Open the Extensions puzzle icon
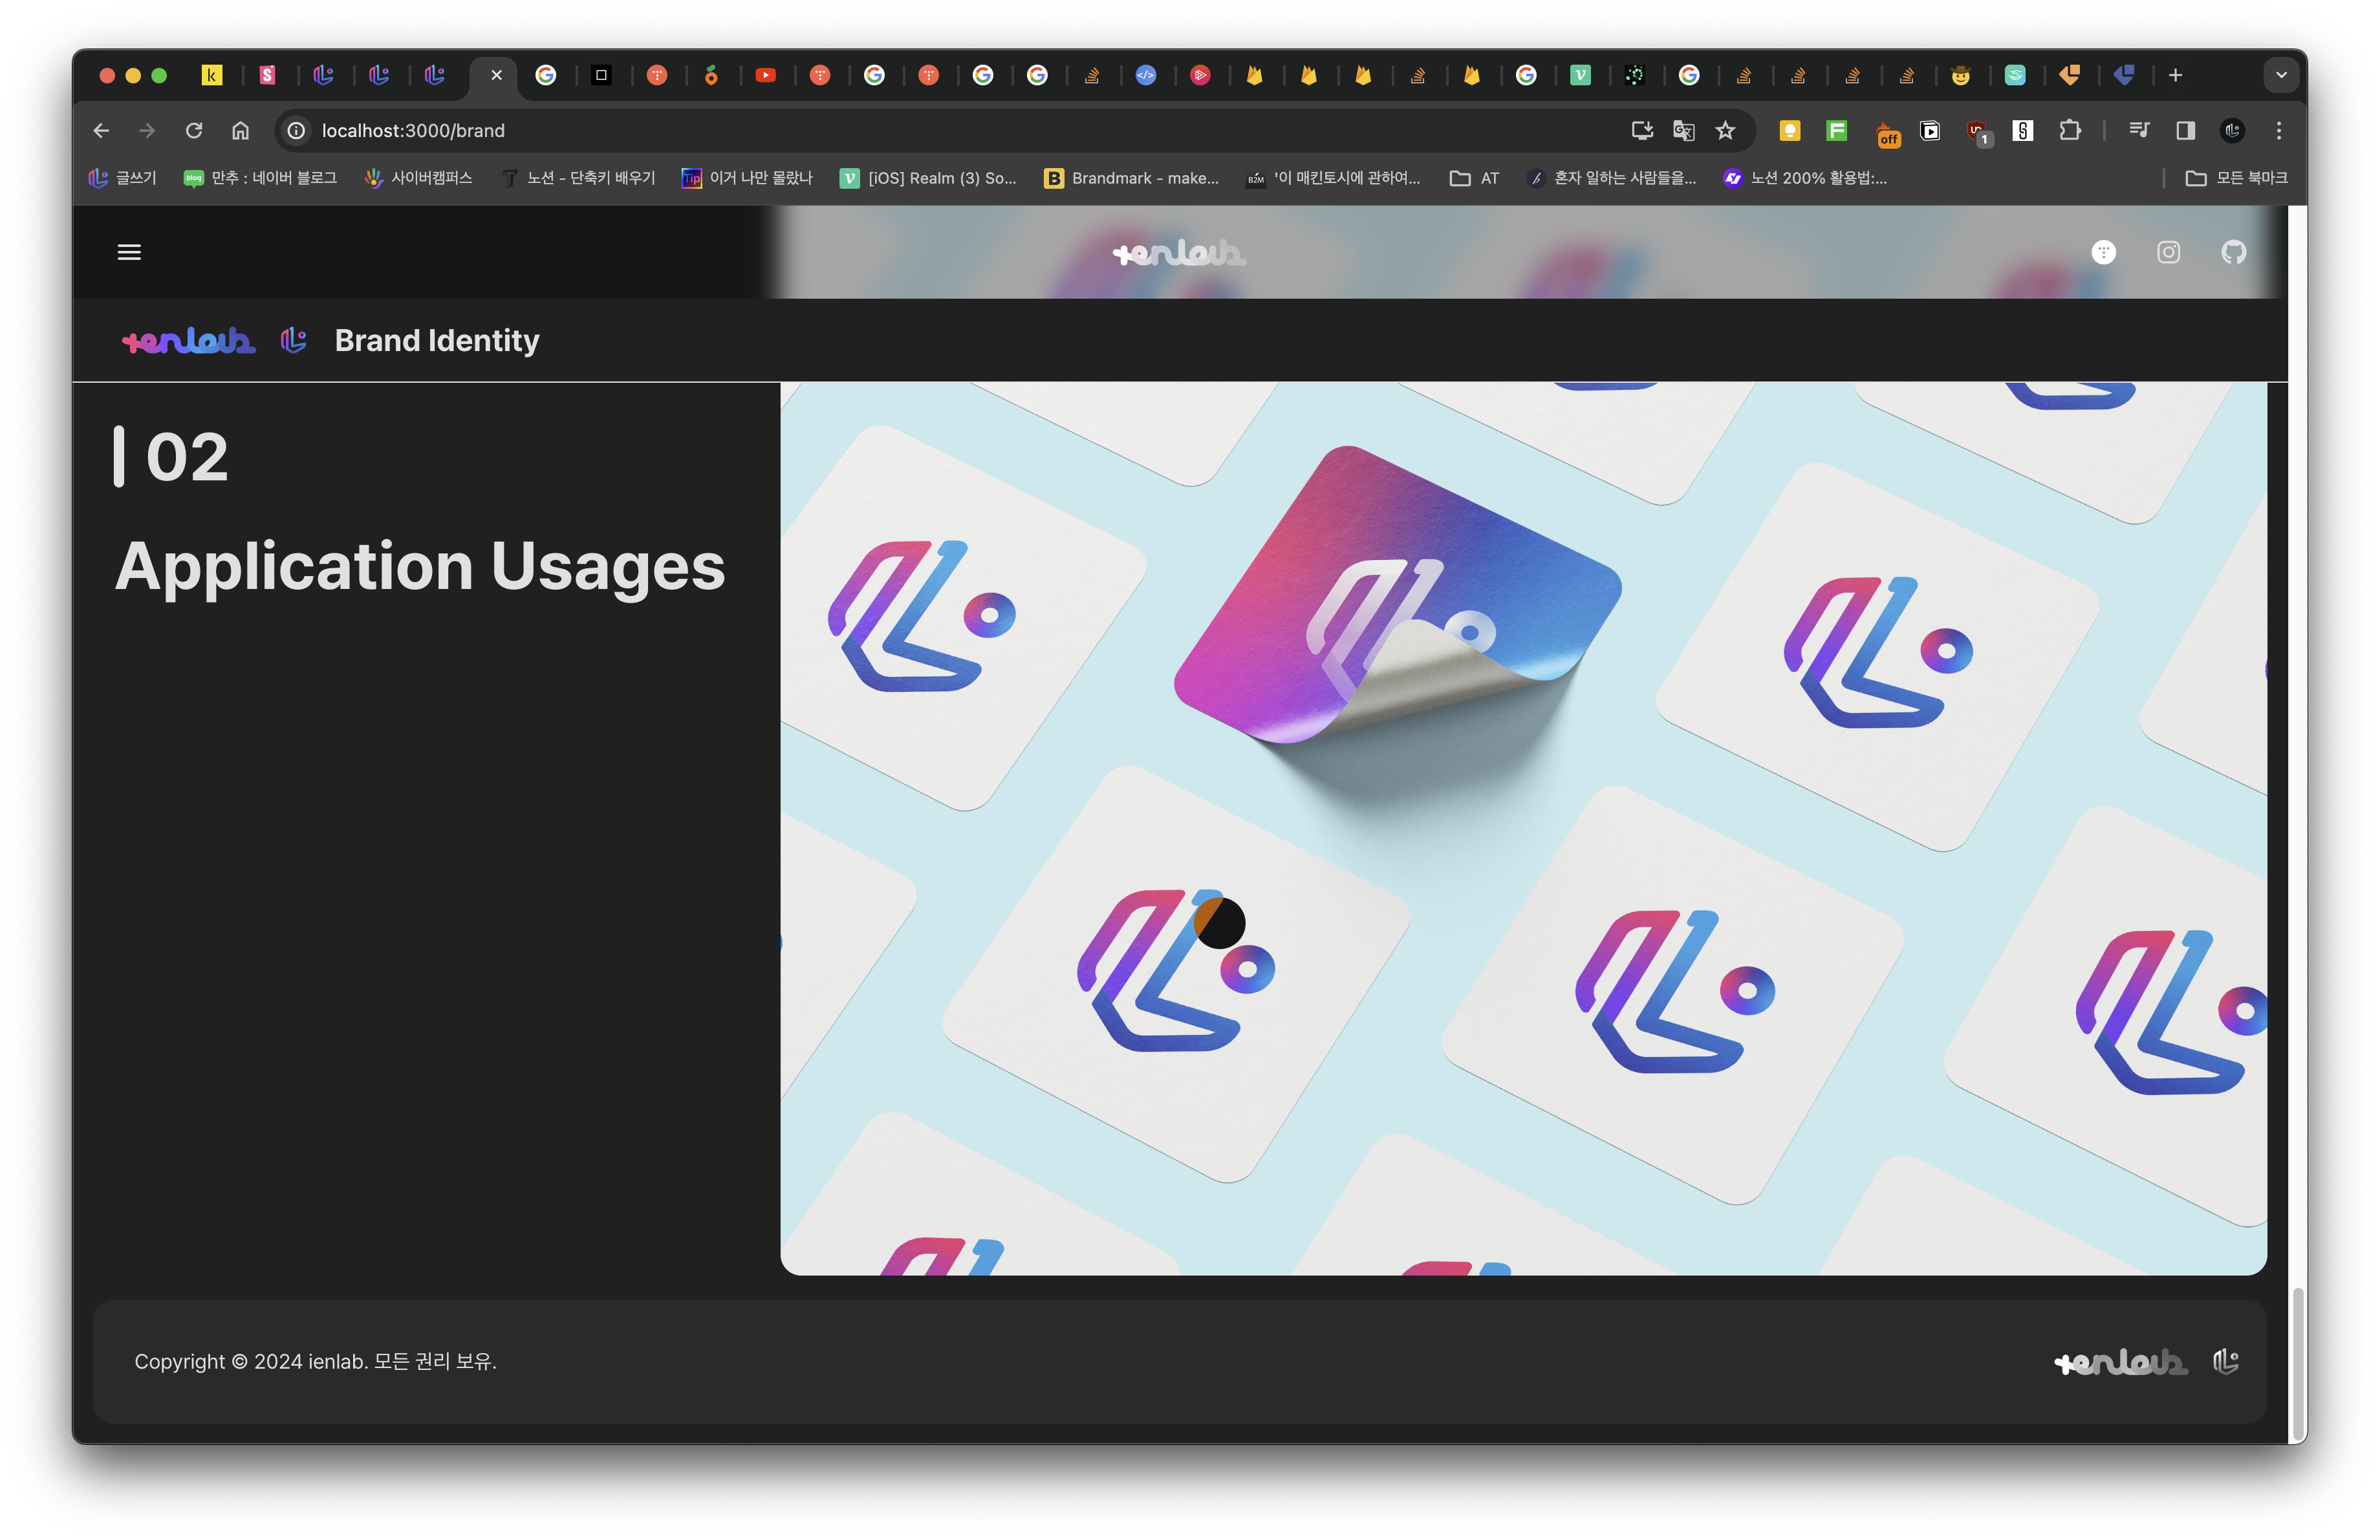The width and height of the screenshot is (2380, 1540). tap(2070, 130)
